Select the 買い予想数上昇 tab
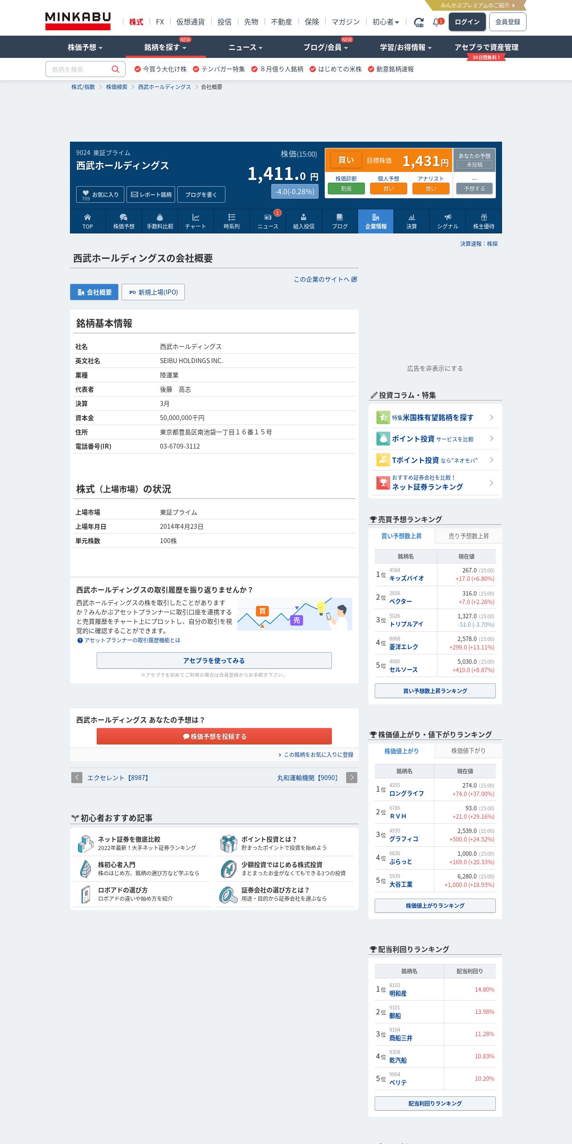Screen dimensions: 572x1144 click(x=401, y=536)
